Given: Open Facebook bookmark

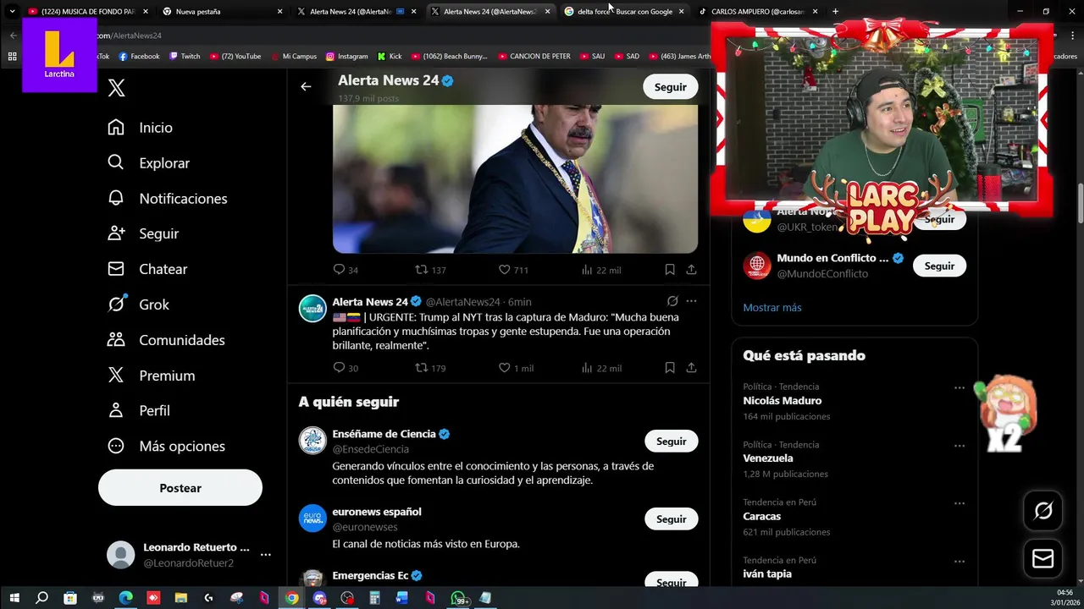Looking at the screenshot, I should pyautogui.click(x=139, y=57).
